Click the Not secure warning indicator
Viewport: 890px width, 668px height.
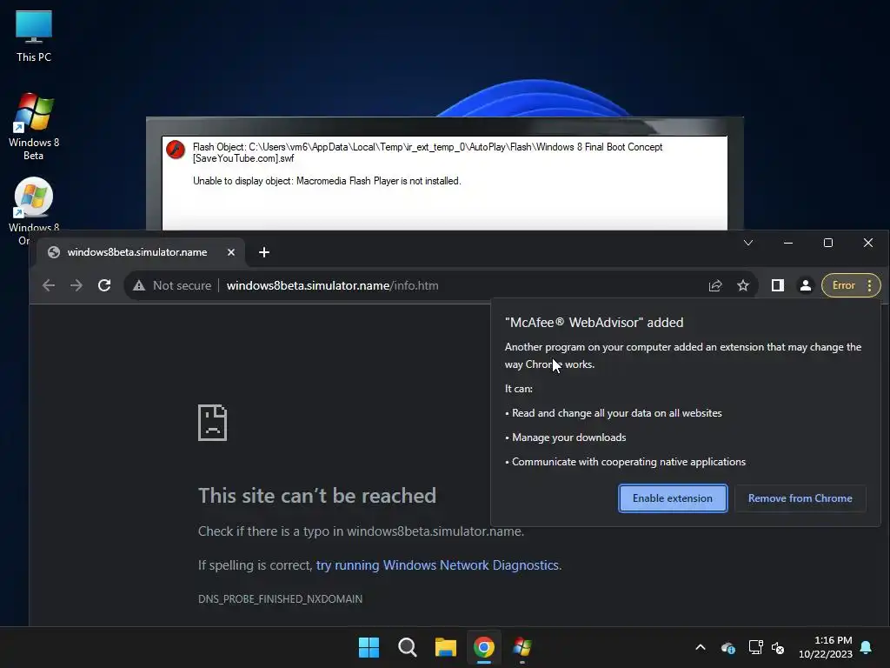(x=171, y=285)
